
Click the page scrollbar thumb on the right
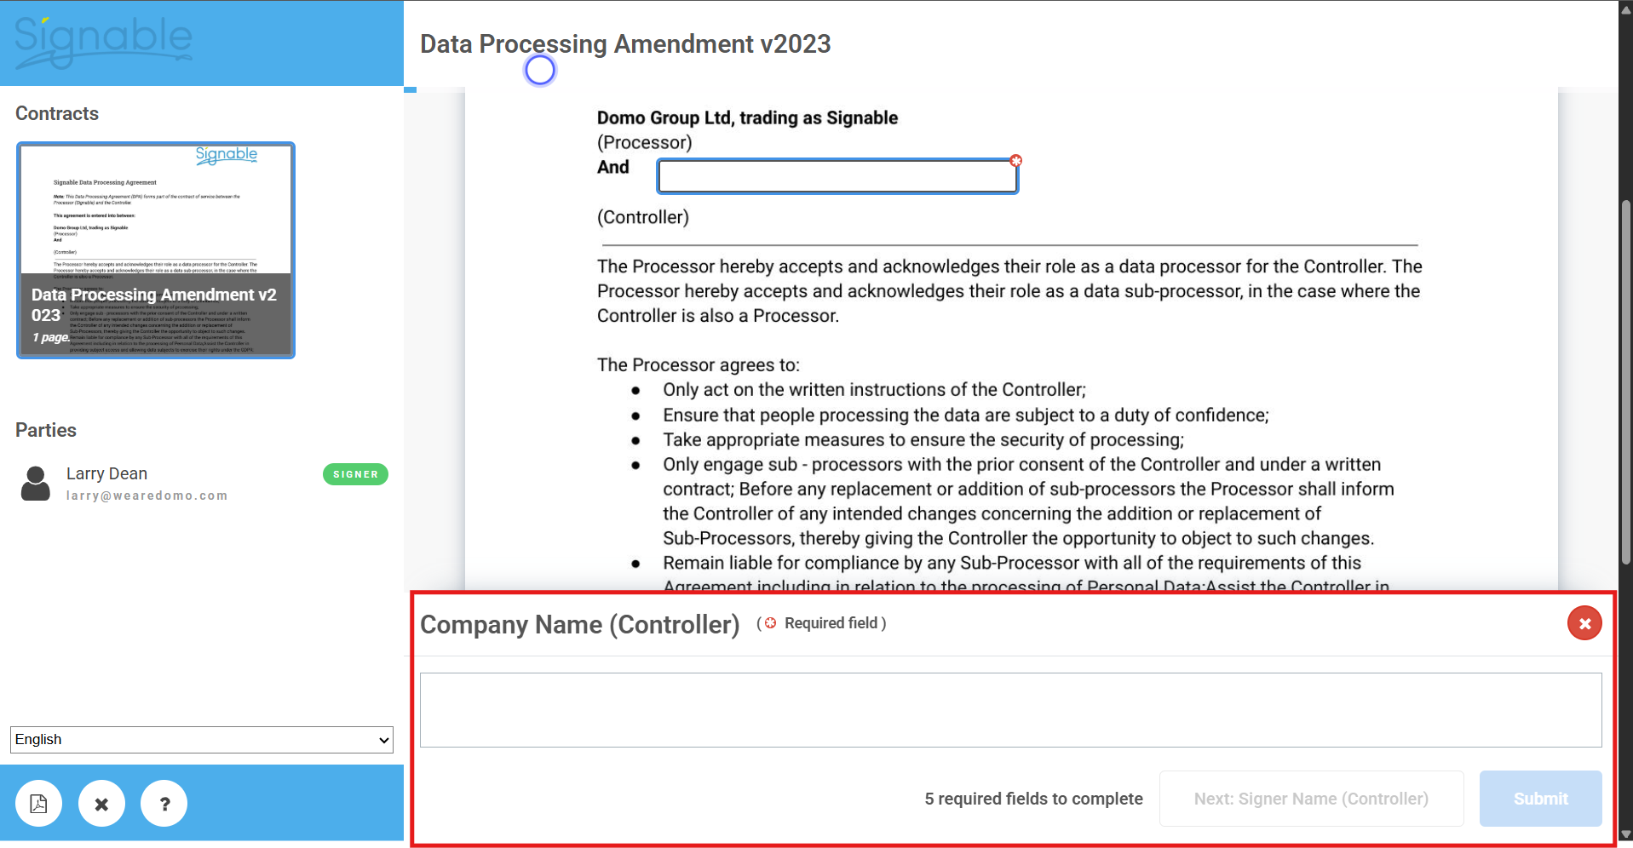tap(1625, 381)
